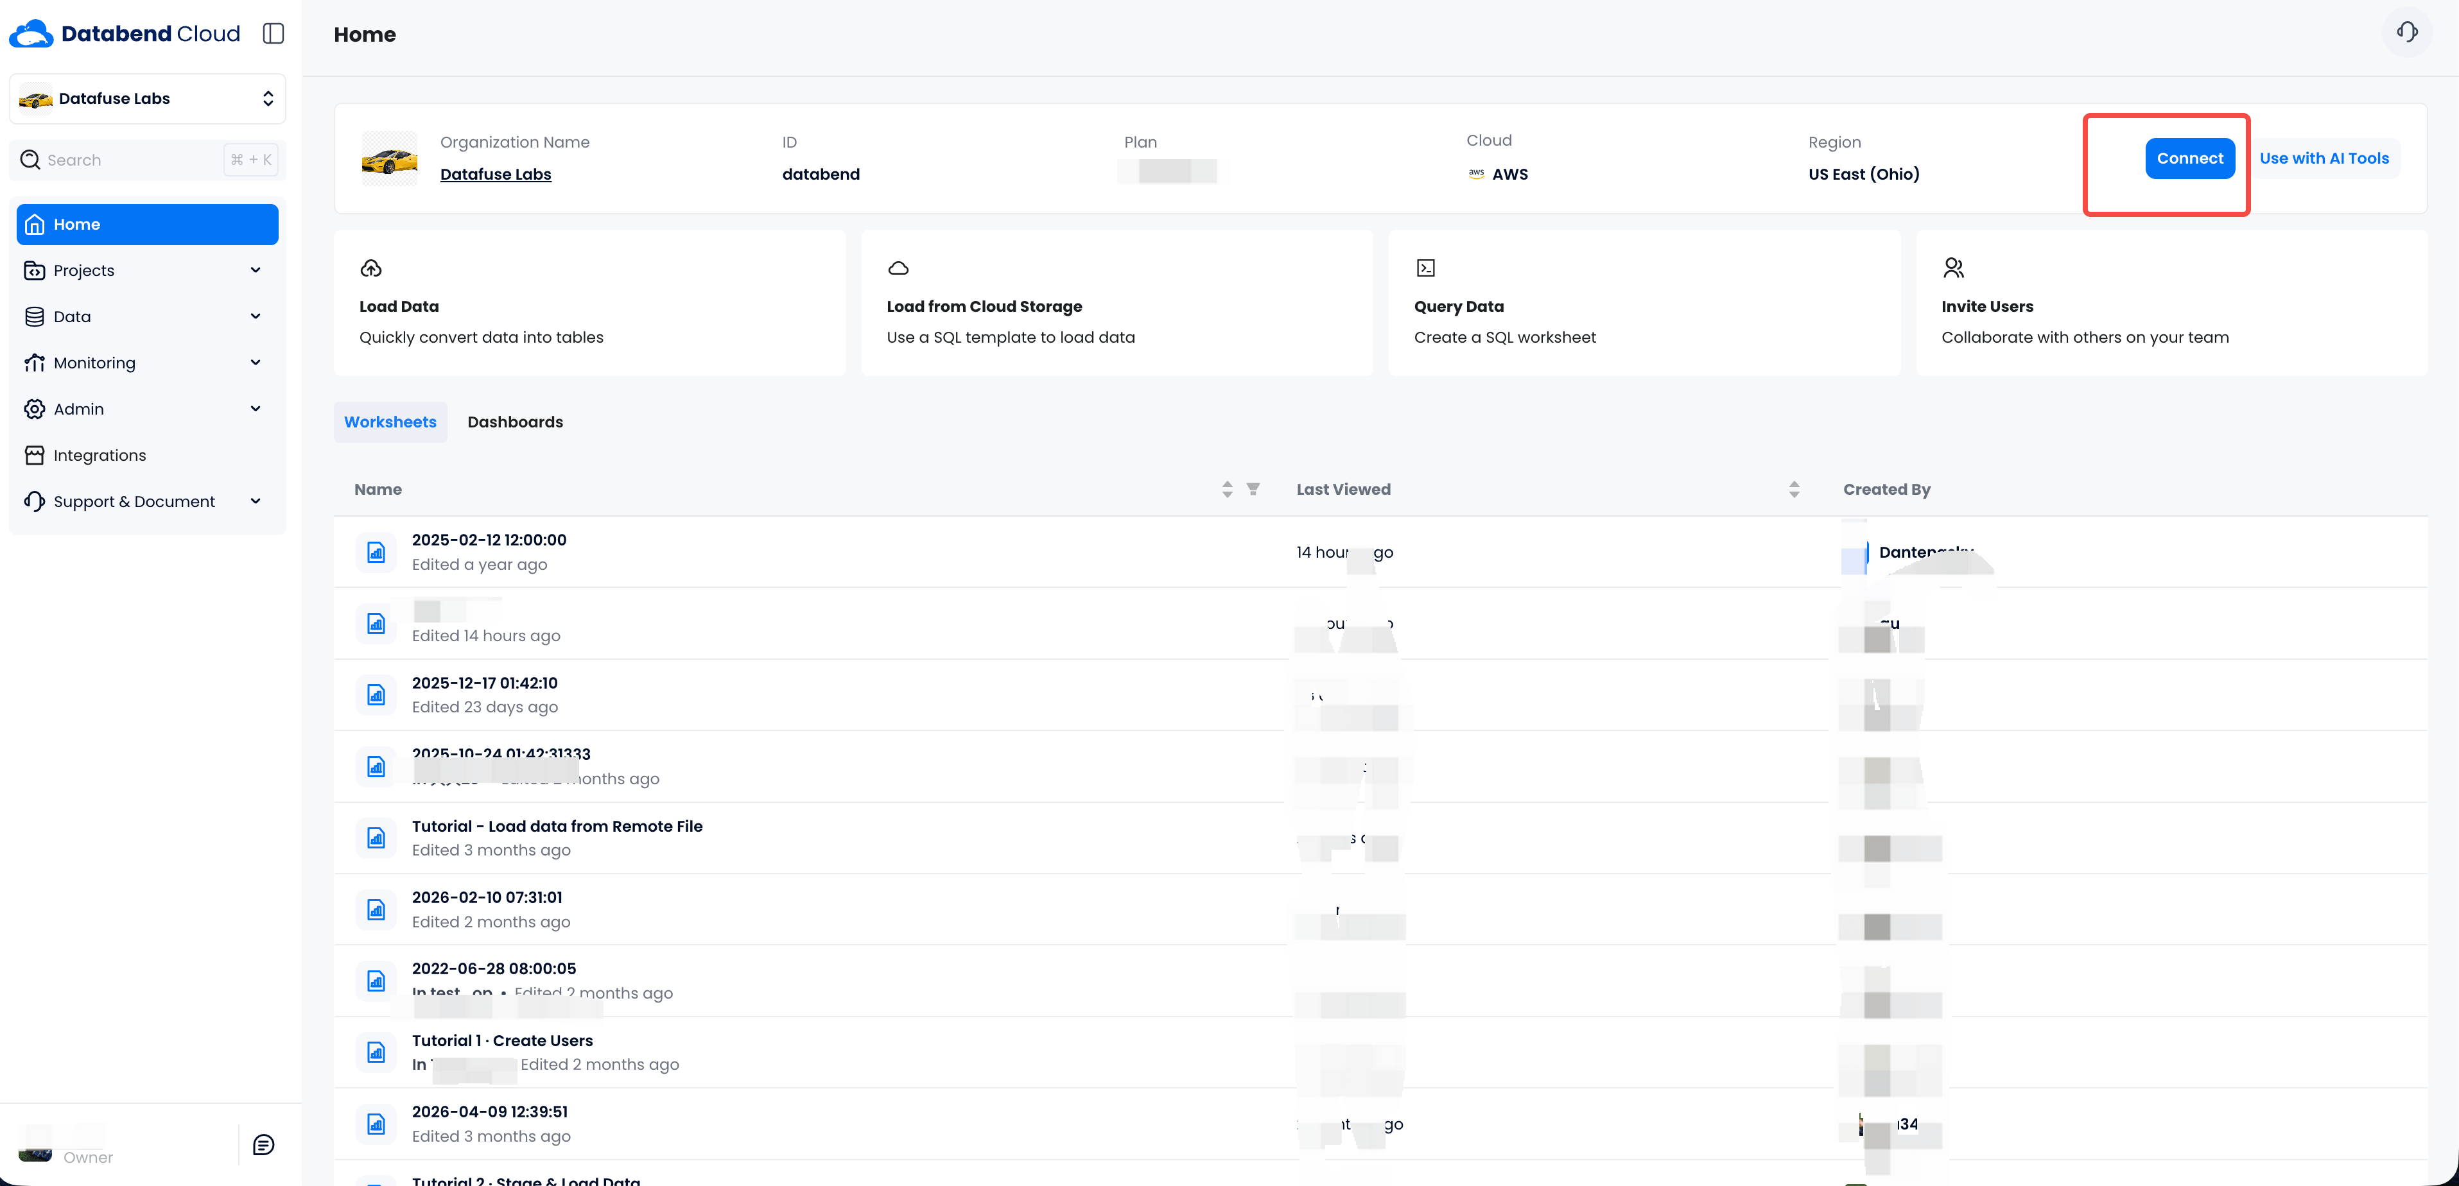Sort worksheets by Name column arrows
Screen dimensions: 2459x1186
1228,488
